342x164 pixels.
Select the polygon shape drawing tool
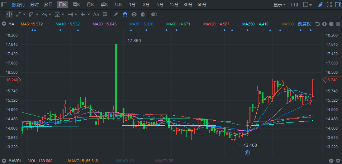click(x=32, y=14)
